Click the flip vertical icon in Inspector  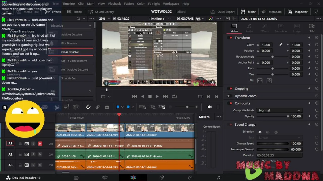(x=269, y=80)
